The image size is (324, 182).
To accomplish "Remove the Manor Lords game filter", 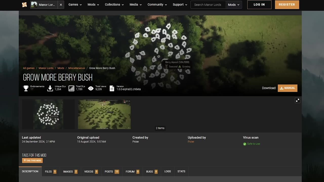I will [61, 5].
